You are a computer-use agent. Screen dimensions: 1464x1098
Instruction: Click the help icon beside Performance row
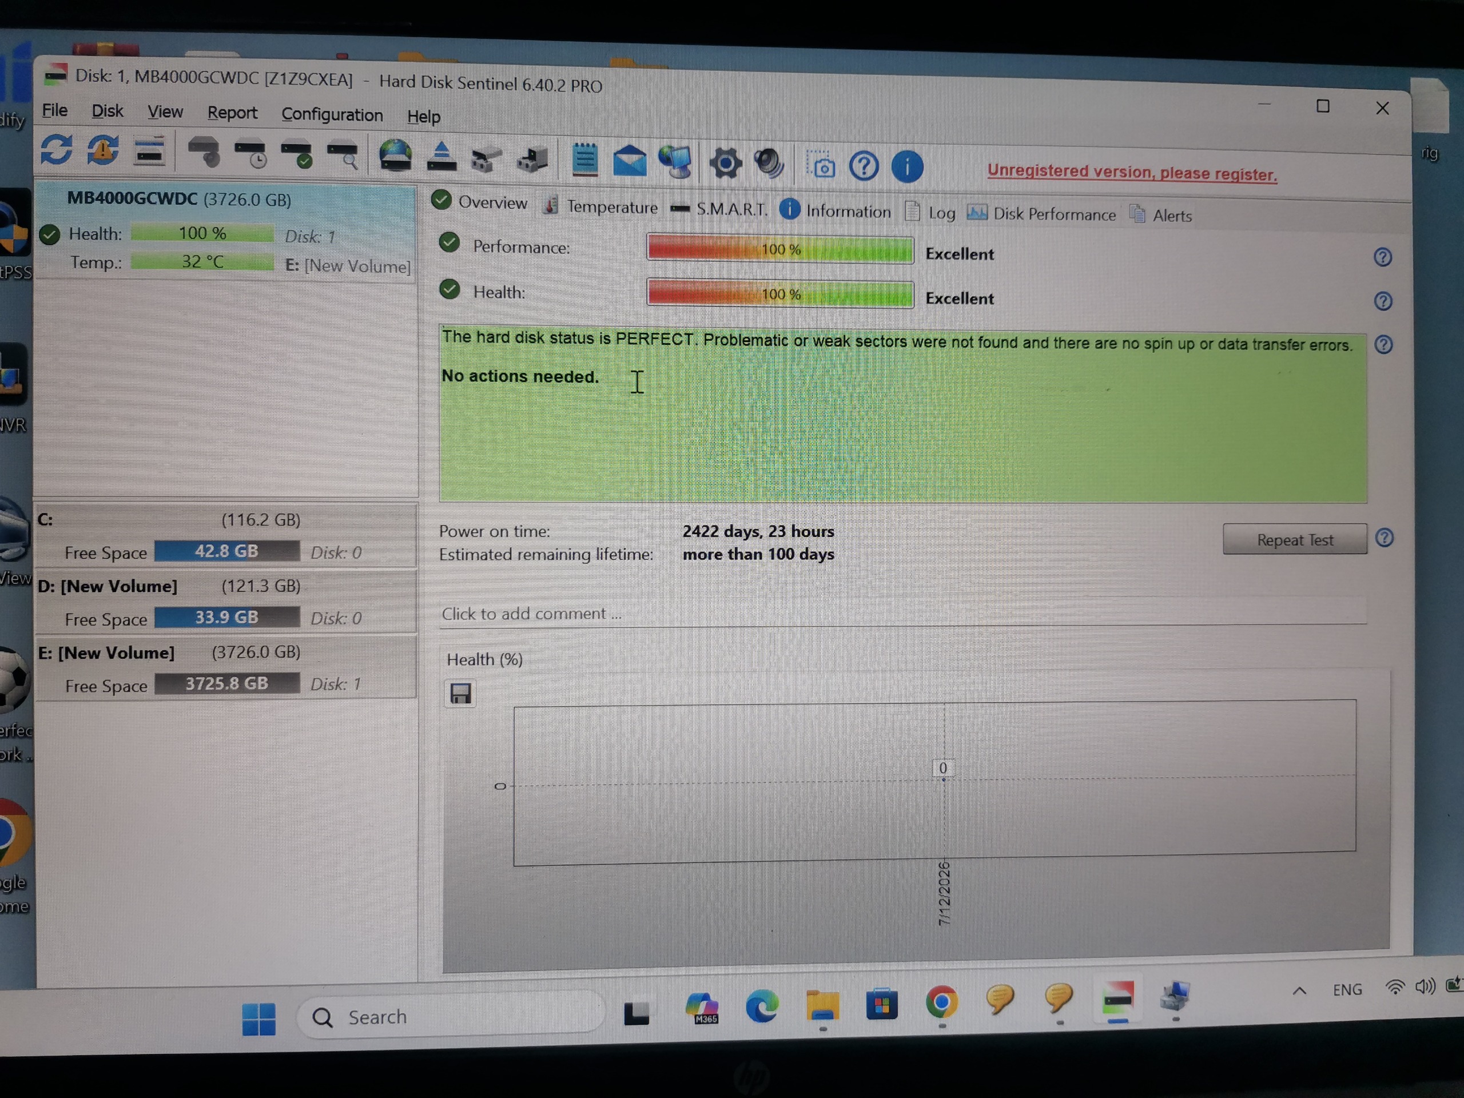(1383, 257)
